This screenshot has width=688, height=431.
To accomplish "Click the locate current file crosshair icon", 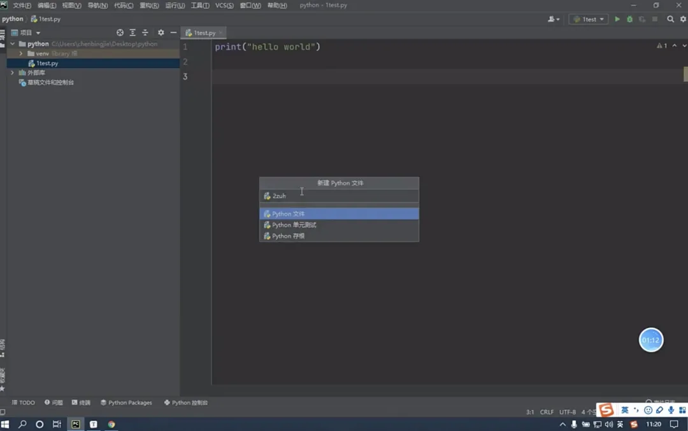I will click(x=120, y=32).
